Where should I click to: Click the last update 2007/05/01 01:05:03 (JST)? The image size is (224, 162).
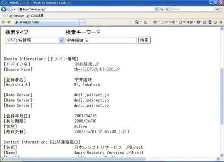102,131
